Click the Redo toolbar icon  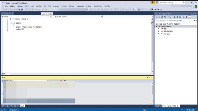[30, 10]
